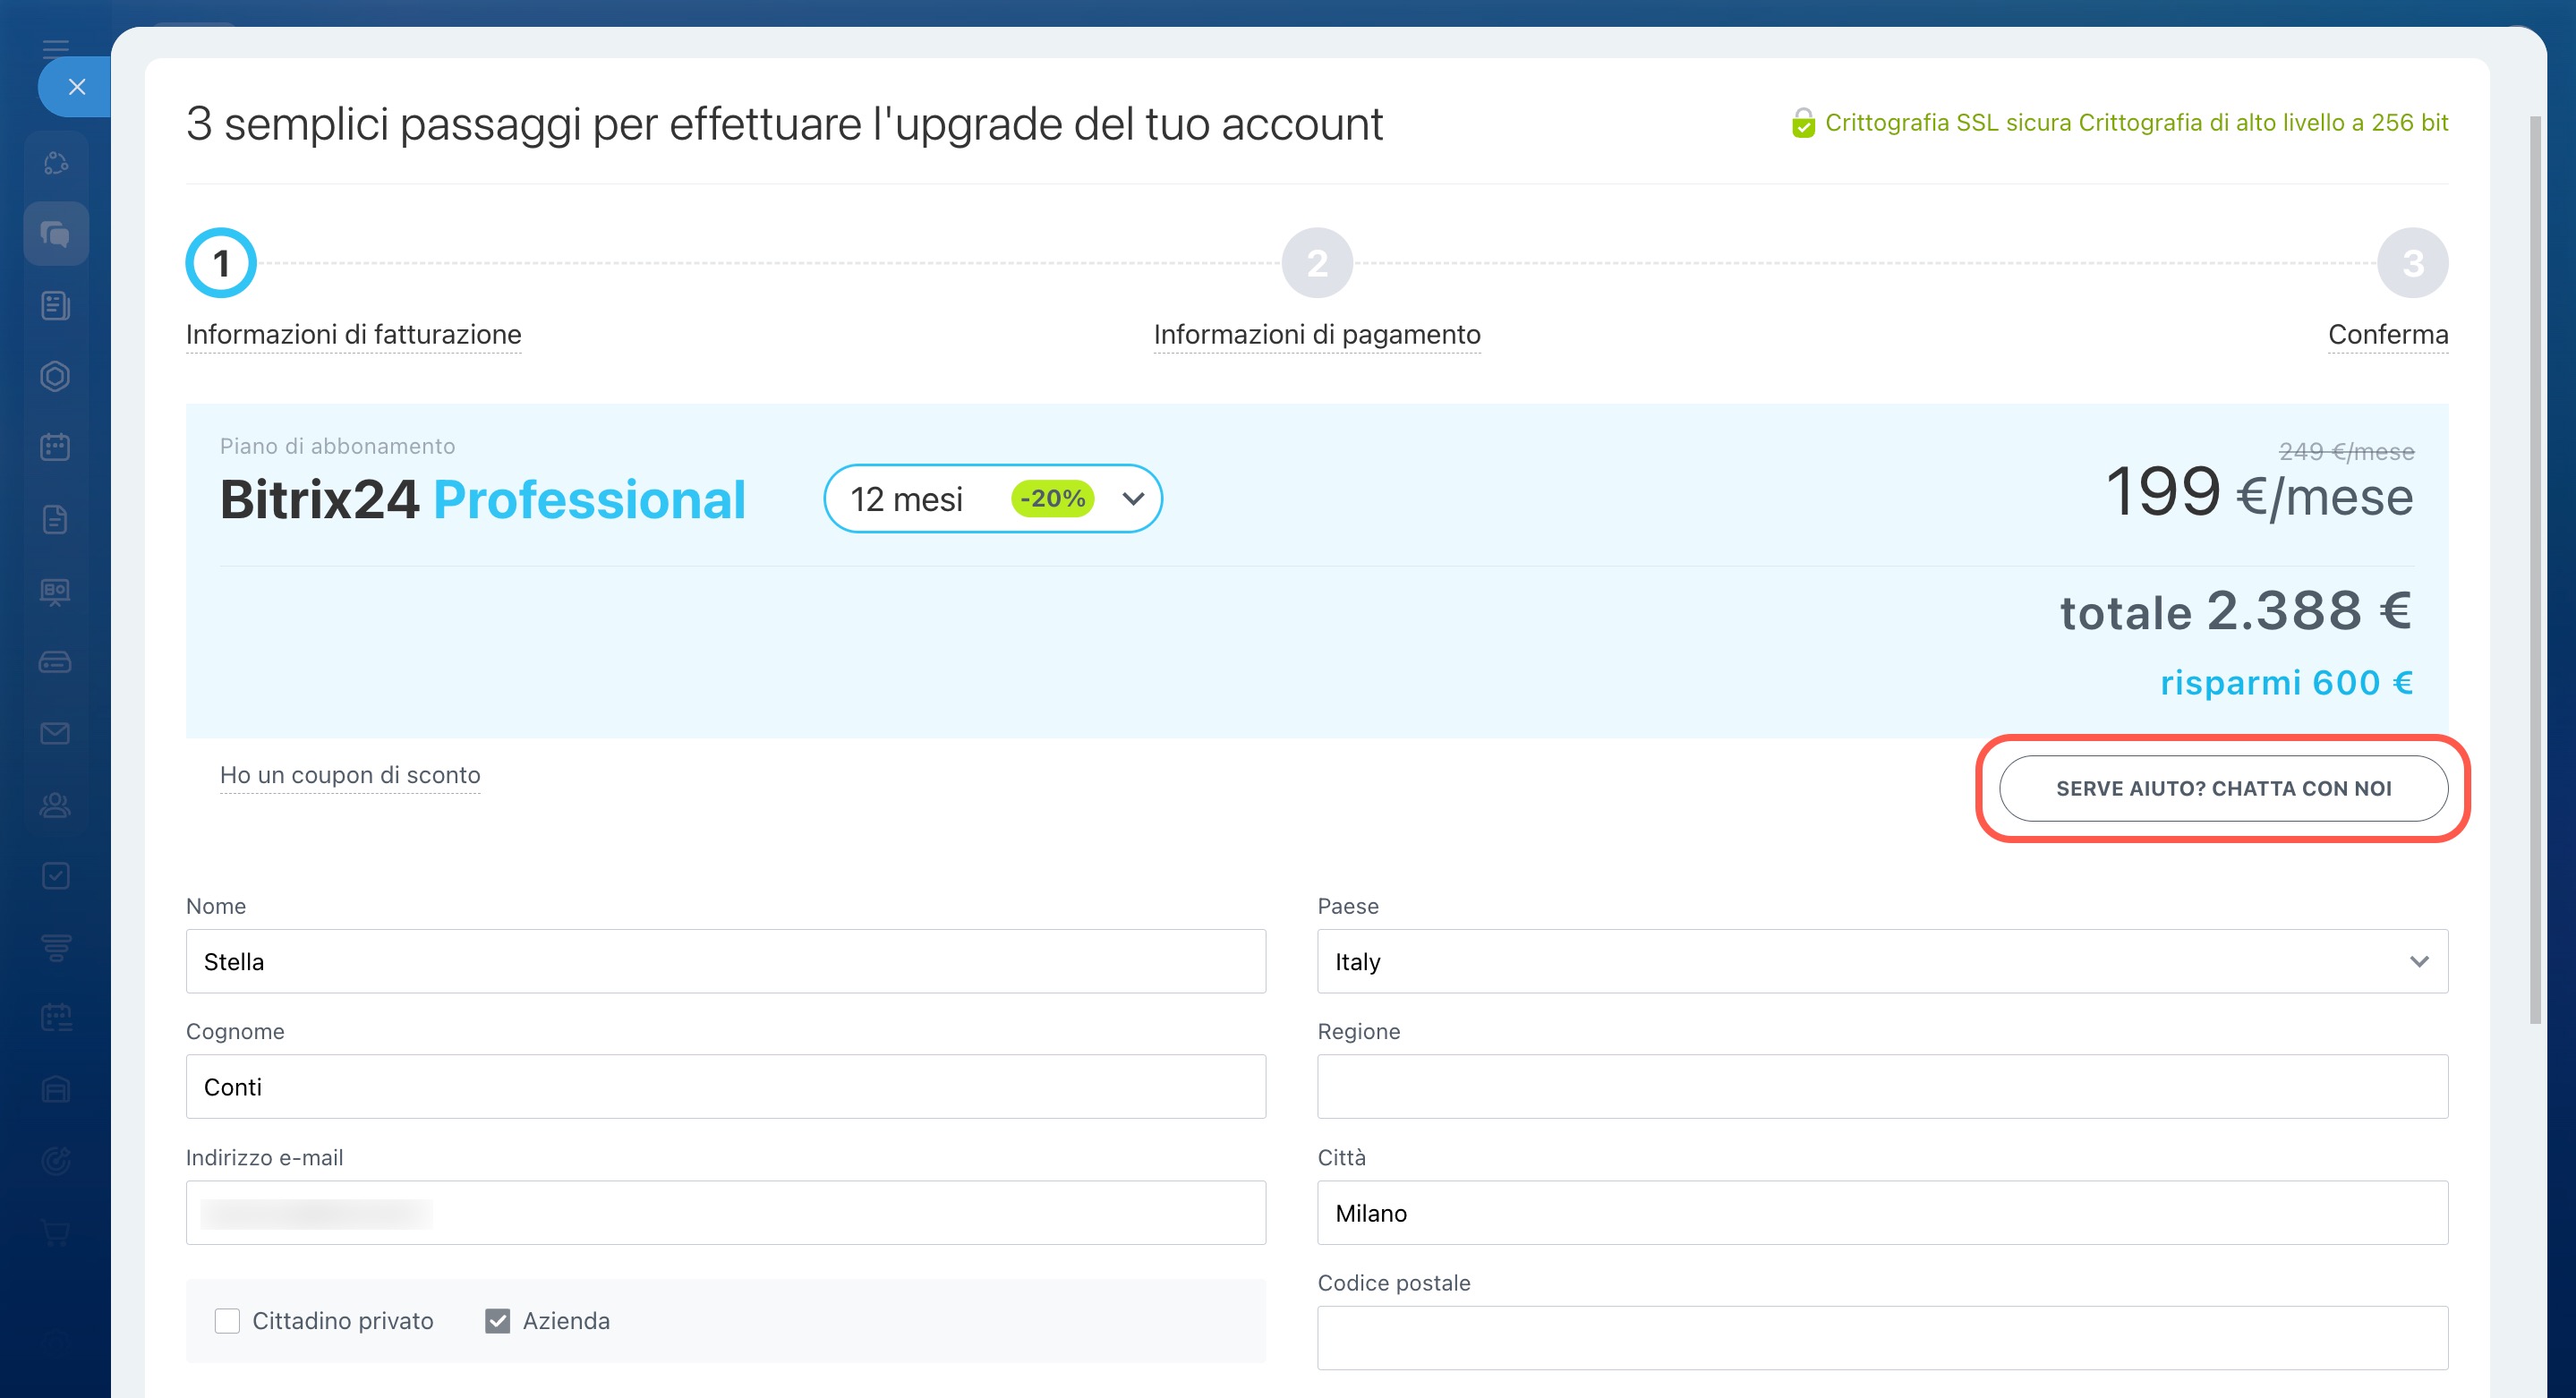
Task: Click the Regione input field
Action: [x=1881, y=1086]
